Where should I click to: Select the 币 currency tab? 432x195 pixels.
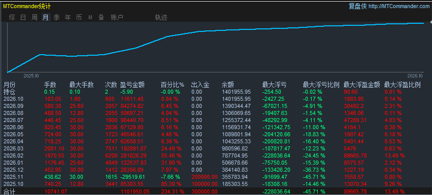(x=79, y=18)
